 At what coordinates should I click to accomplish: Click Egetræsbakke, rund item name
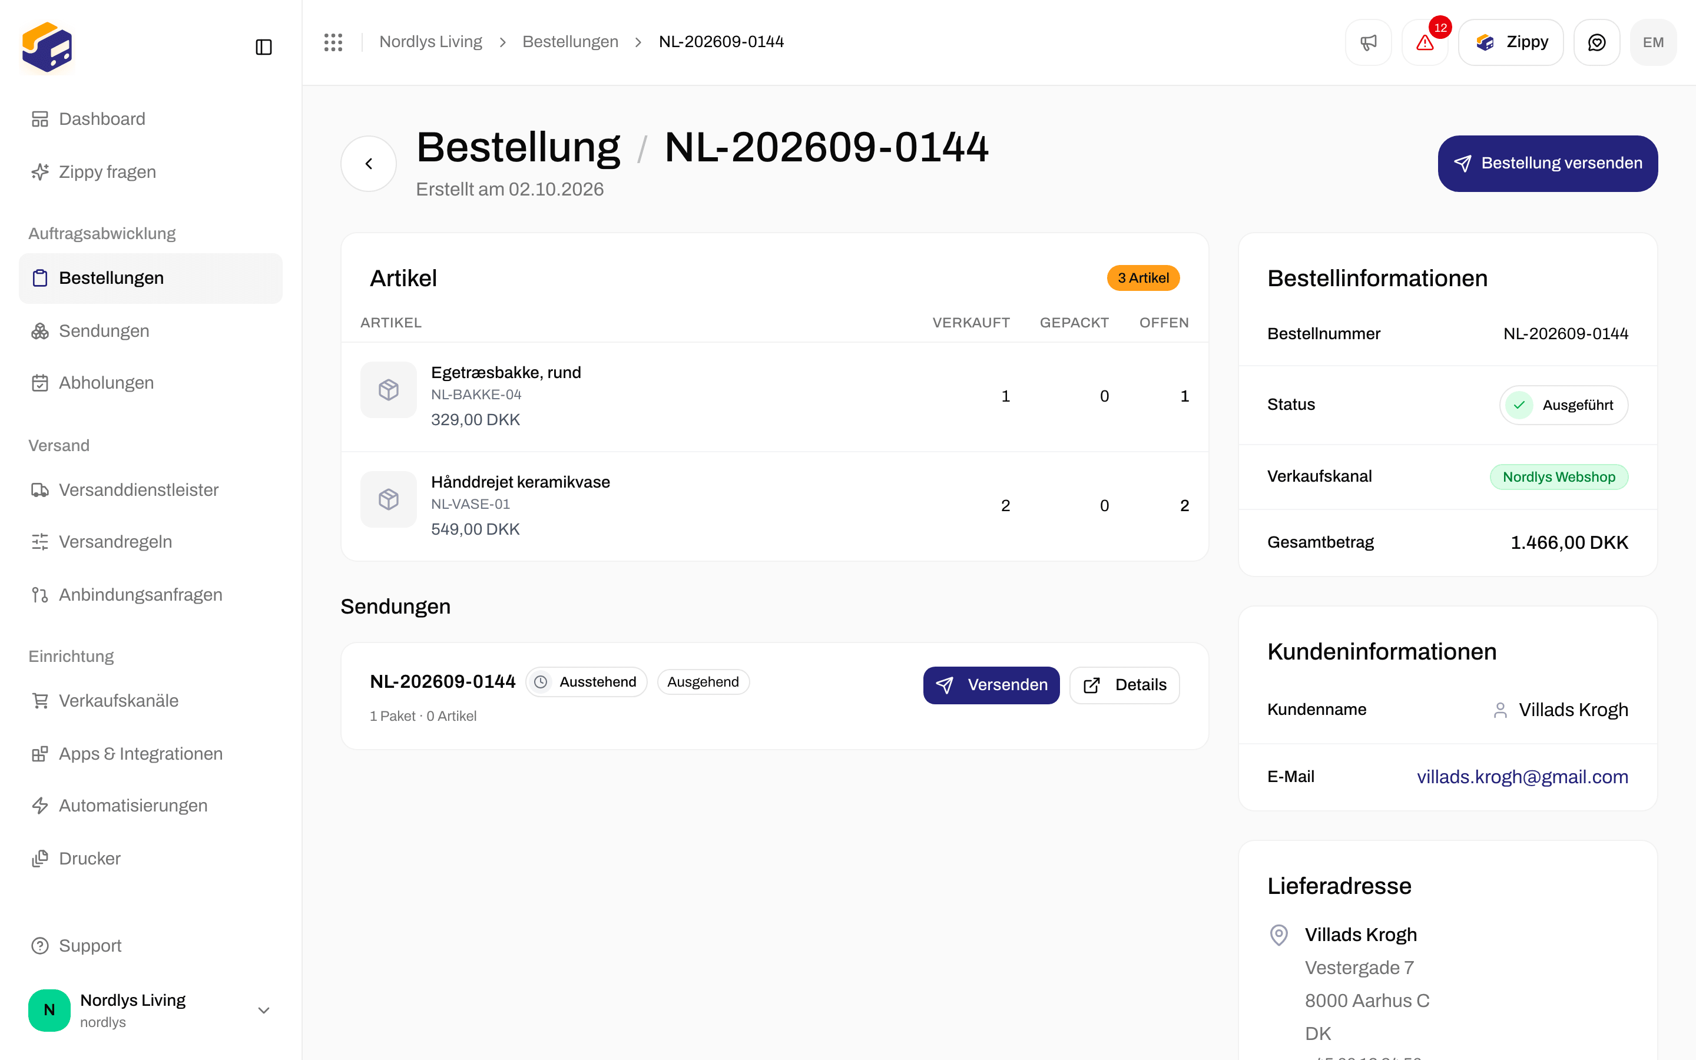click(505, 372)
